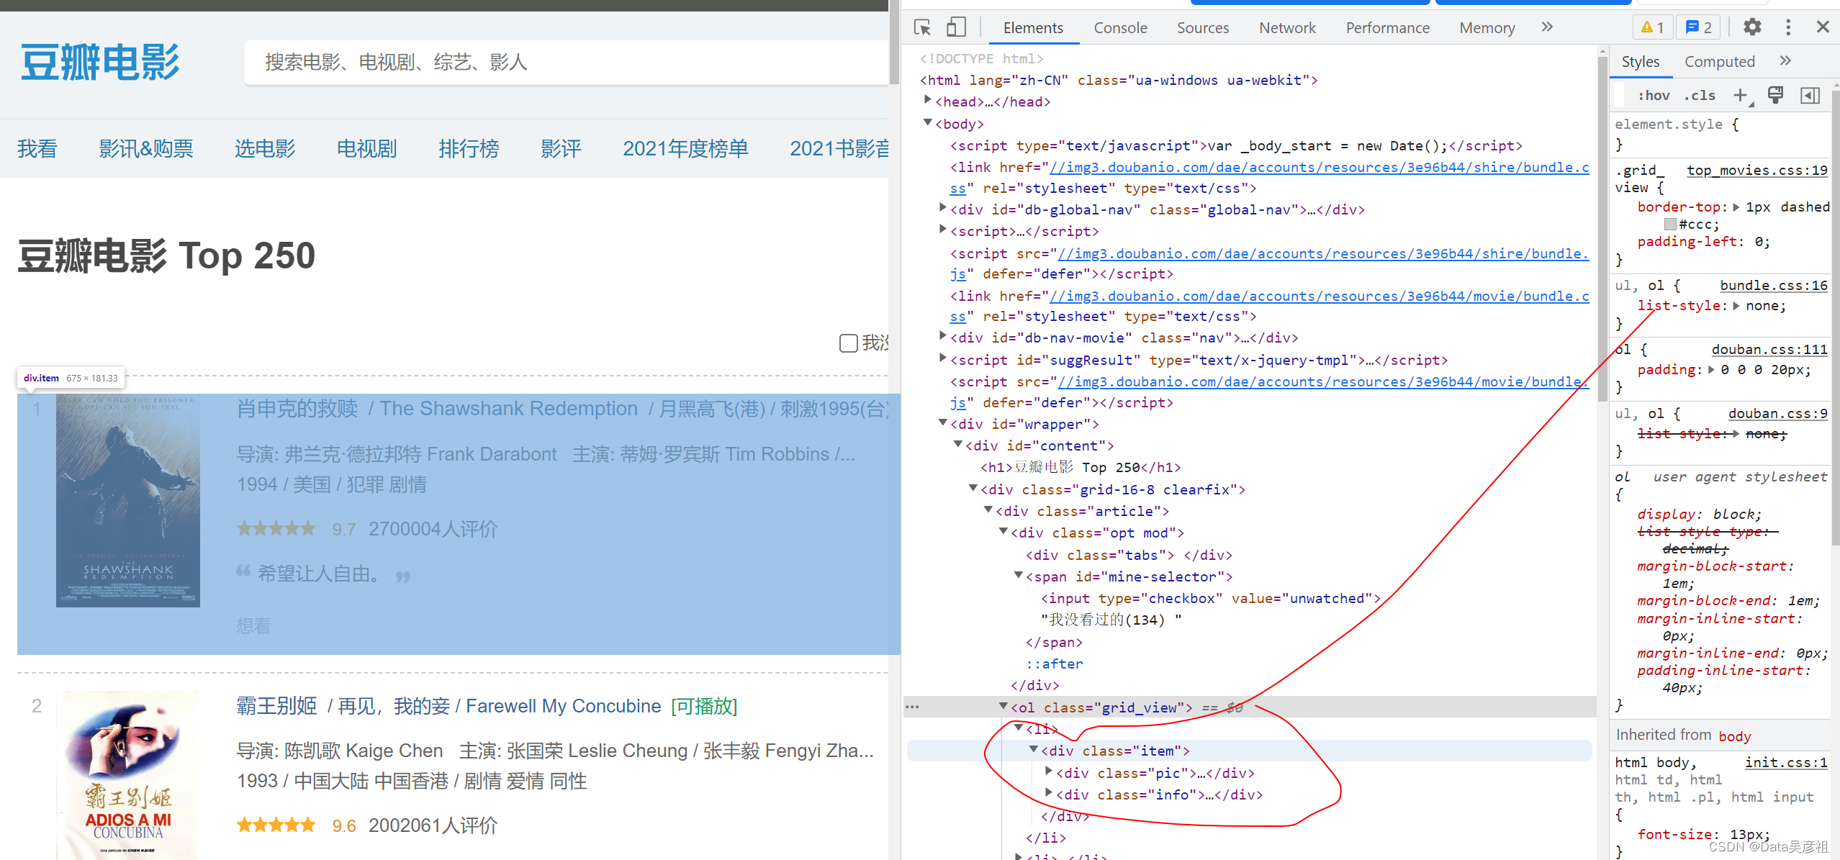Click the ellipsis beside ol grid_view row
Image resolution: width=1840 pixels, height=860 pixels.
pyautogui.click(x=912, y=707)
